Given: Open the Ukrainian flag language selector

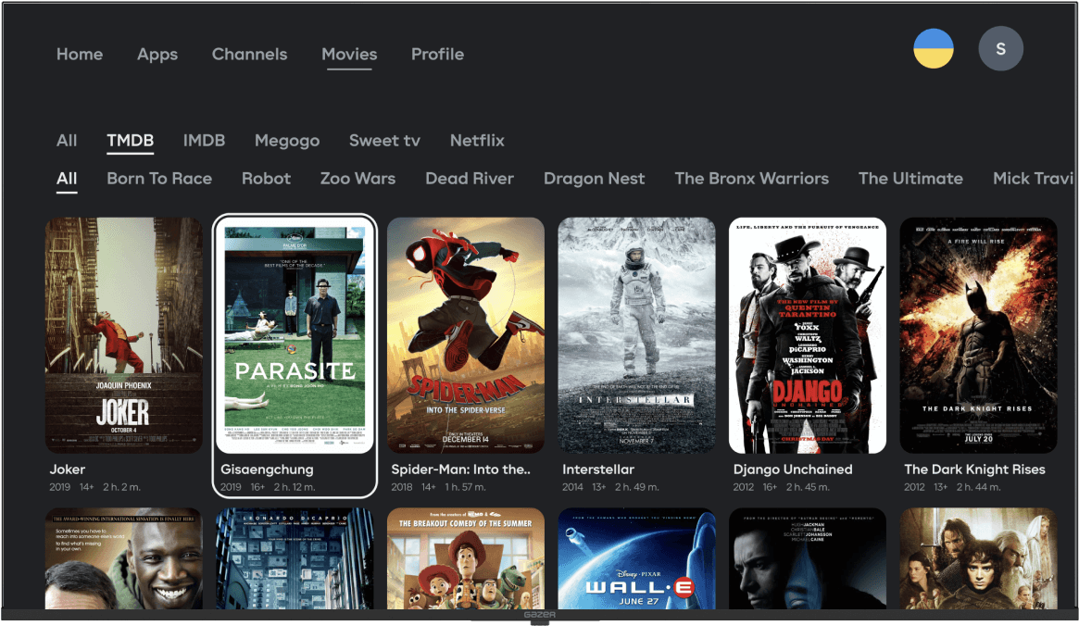Looking at the screenshot, I should (933, 48).
